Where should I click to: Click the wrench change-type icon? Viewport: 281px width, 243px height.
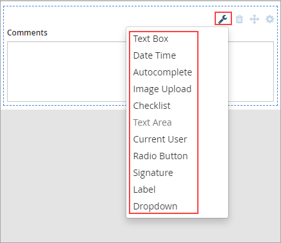(x=223, y=19)
